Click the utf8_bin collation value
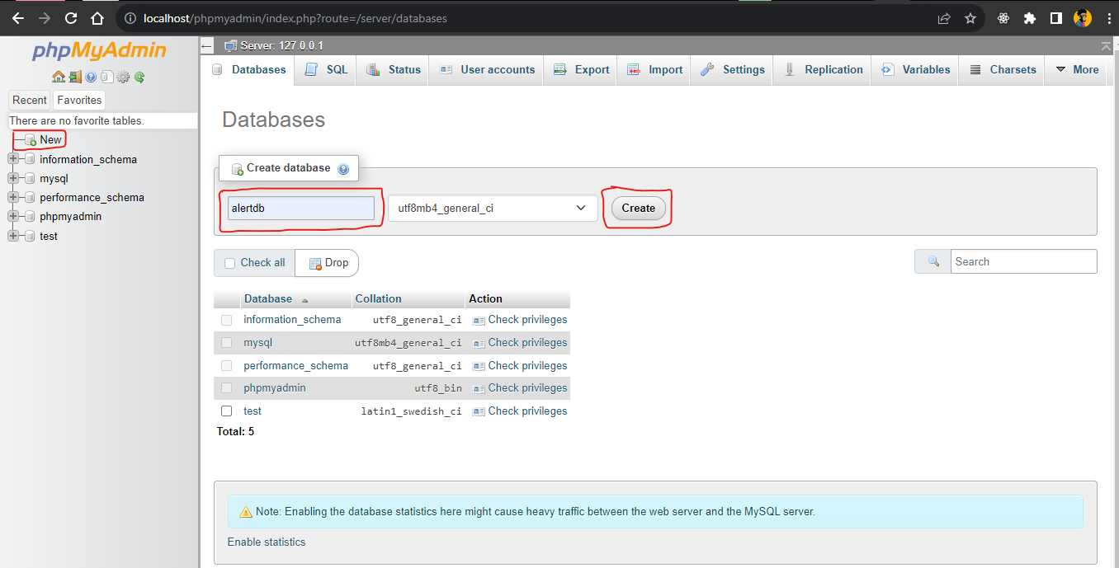 (x=438, y=388)
